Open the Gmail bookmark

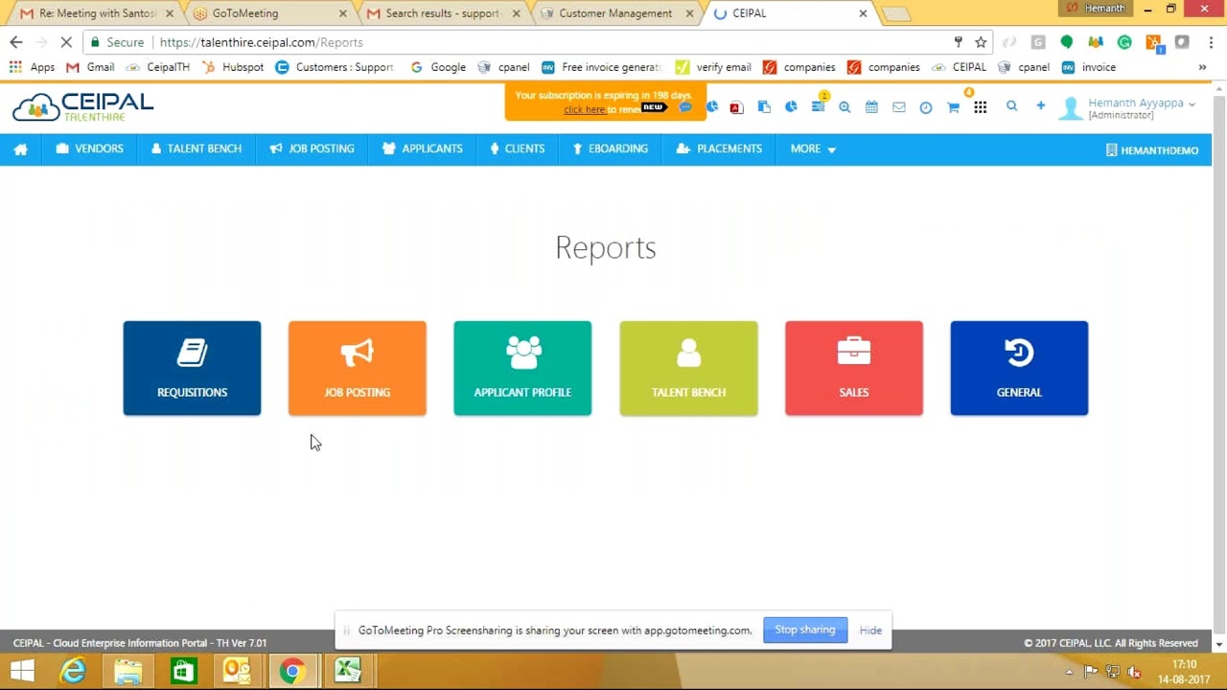90,67
